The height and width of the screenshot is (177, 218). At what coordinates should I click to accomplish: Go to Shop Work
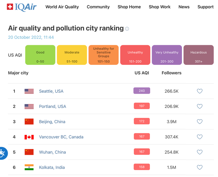pos(160,7)
